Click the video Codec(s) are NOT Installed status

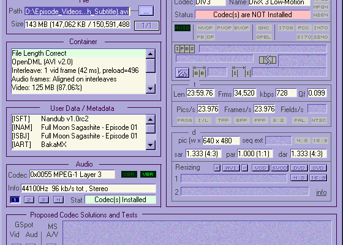point(252,15)
